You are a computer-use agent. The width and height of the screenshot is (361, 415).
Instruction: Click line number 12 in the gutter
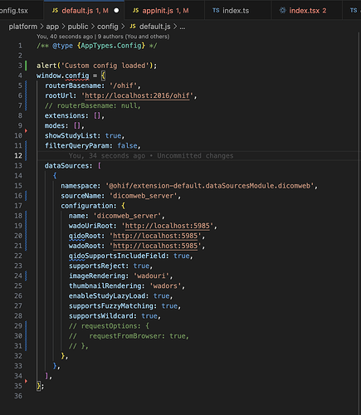[x=18, y=156]
